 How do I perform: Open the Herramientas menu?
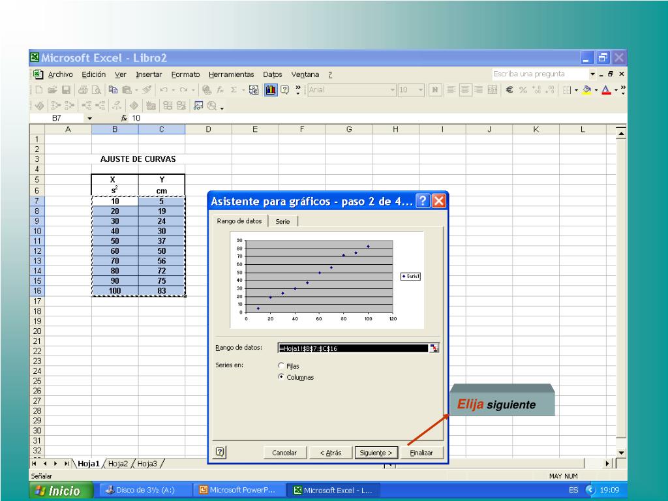pyautogui.click(x=232, y=74)
